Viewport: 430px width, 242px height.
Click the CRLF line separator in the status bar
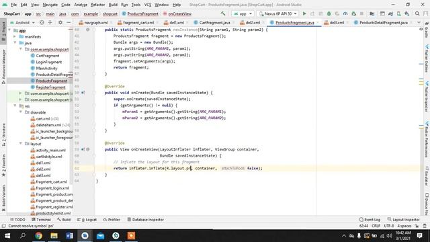click(376, 226)
